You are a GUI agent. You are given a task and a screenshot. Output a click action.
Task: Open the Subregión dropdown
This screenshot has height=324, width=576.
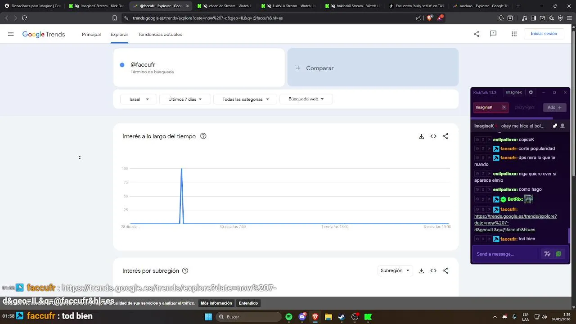(395, 270)
